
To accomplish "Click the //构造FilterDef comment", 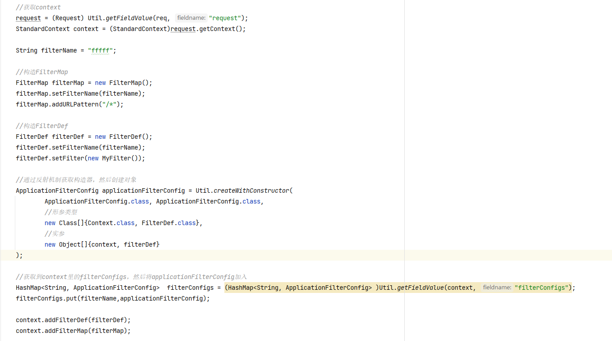I will click(x=42, y=126).
